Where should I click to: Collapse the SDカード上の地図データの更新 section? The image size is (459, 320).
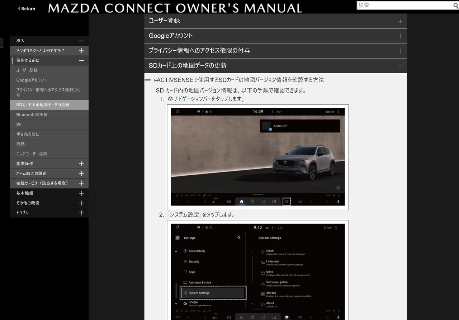tap(400, 66)
